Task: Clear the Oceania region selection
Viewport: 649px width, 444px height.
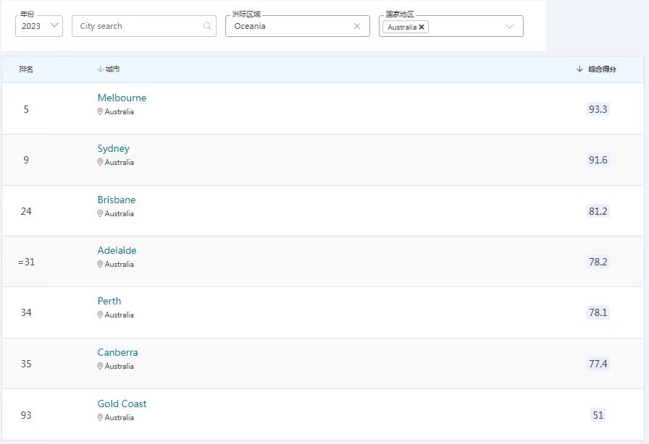Action: click(356, 26)
